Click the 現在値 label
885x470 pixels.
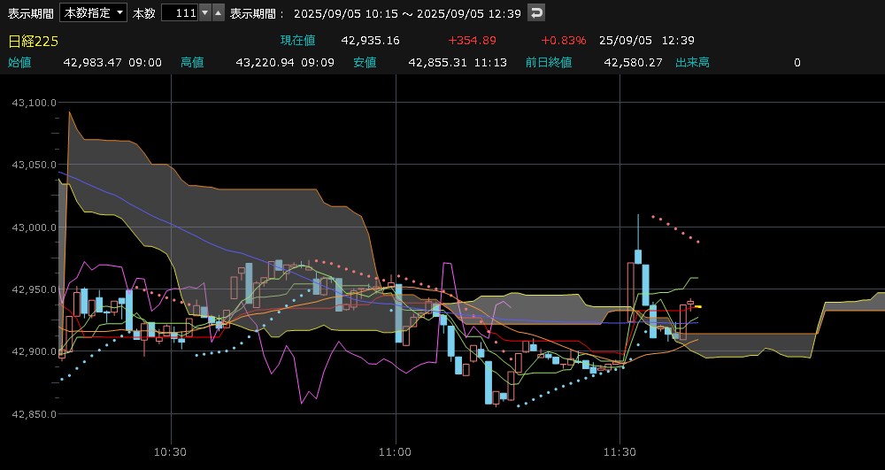point(298,41)
